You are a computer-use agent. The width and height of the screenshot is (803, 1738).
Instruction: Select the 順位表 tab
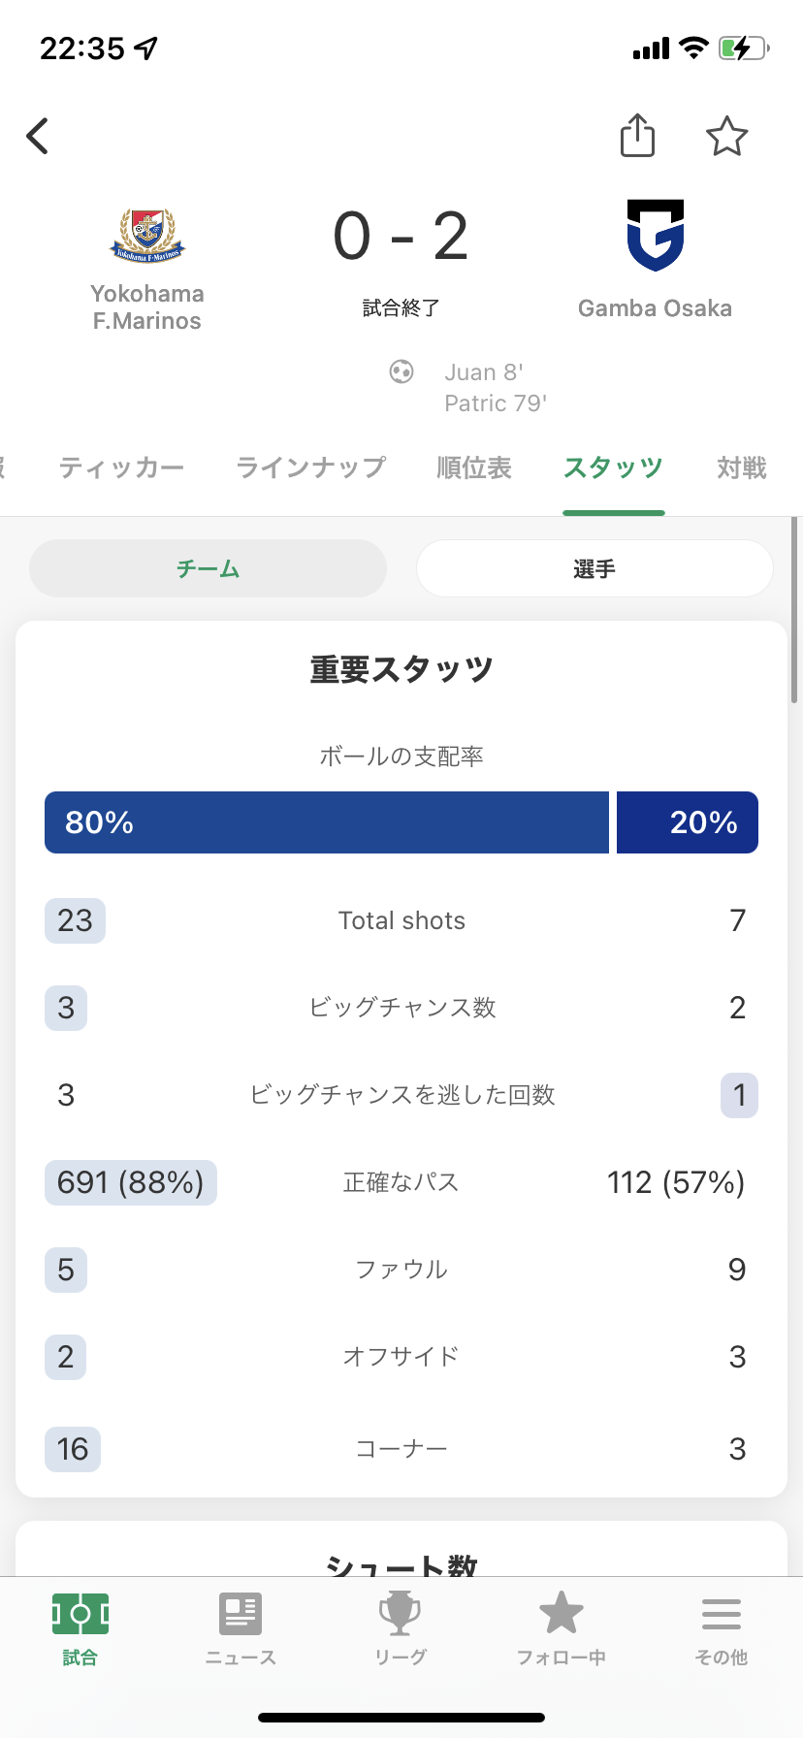pyautogui.click(x=474, y=468)
